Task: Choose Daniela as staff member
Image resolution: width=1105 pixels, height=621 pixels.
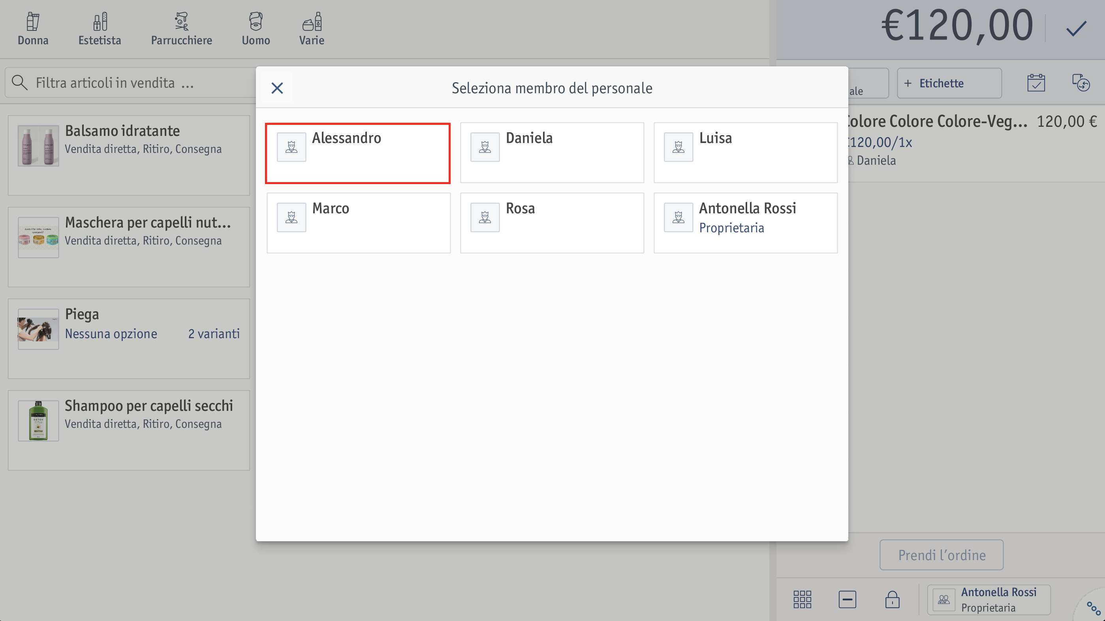Action: [552, 153]
